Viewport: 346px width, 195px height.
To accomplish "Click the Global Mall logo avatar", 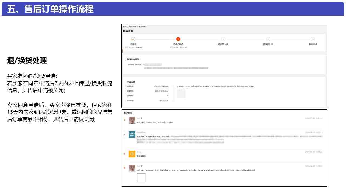I will pyautogui.click(x=132, y=134).
